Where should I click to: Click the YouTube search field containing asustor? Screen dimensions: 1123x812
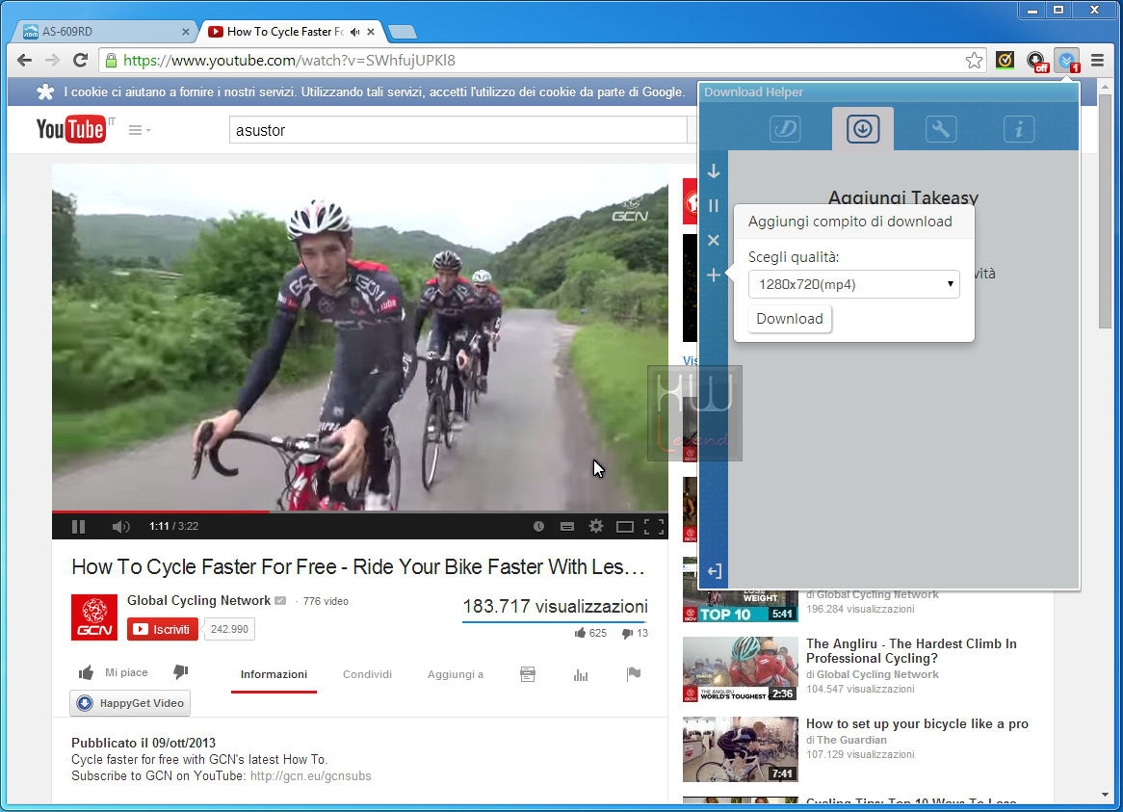pyautogui.click(x=457, y=130)
